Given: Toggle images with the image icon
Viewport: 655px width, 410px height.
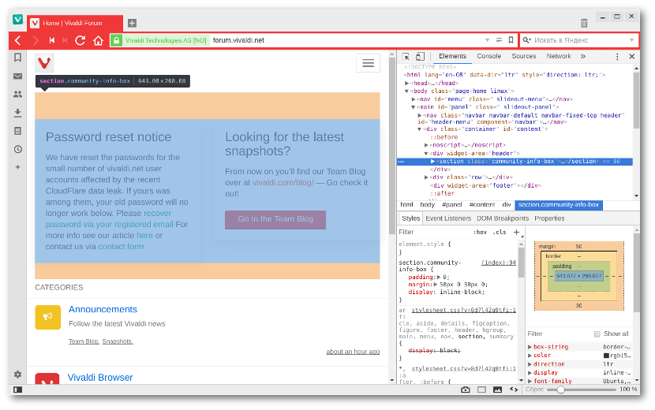Looking at the screenshot, I should (497, 389).
